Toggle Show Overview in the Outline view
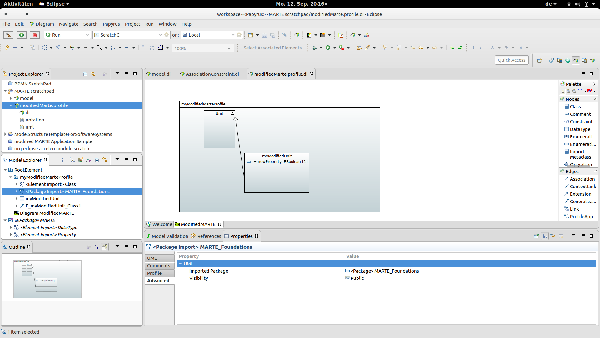 [x=105, y=247]
